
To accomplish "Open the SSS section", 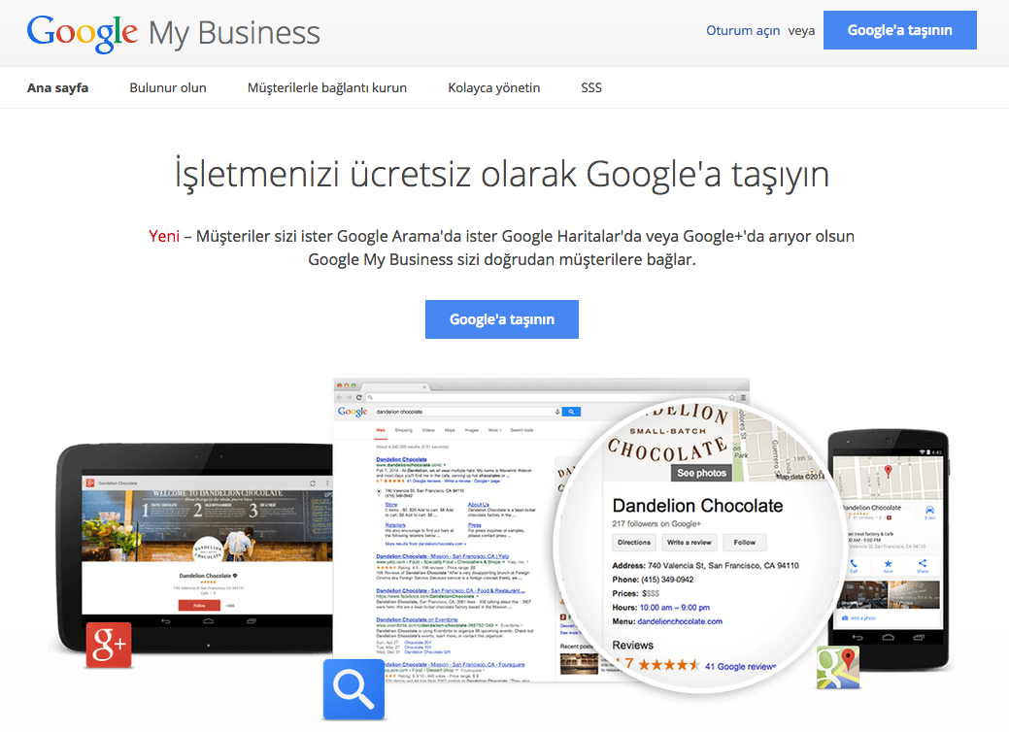I will (x=590, y=87).
